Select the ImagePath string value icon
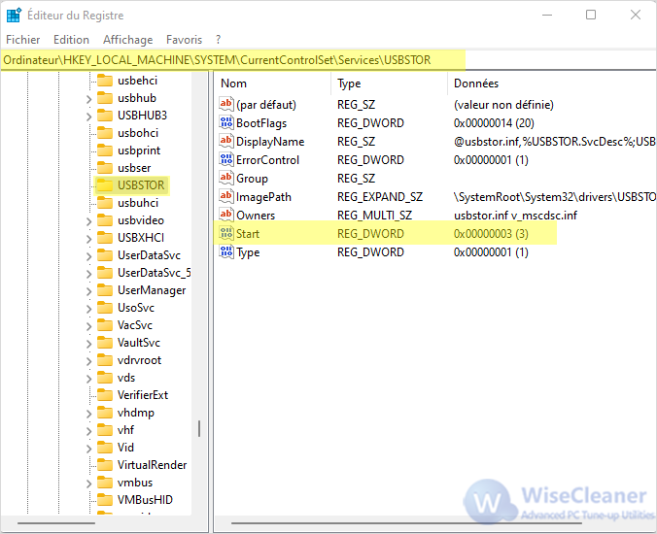The image size is (657, 534). 226,196
